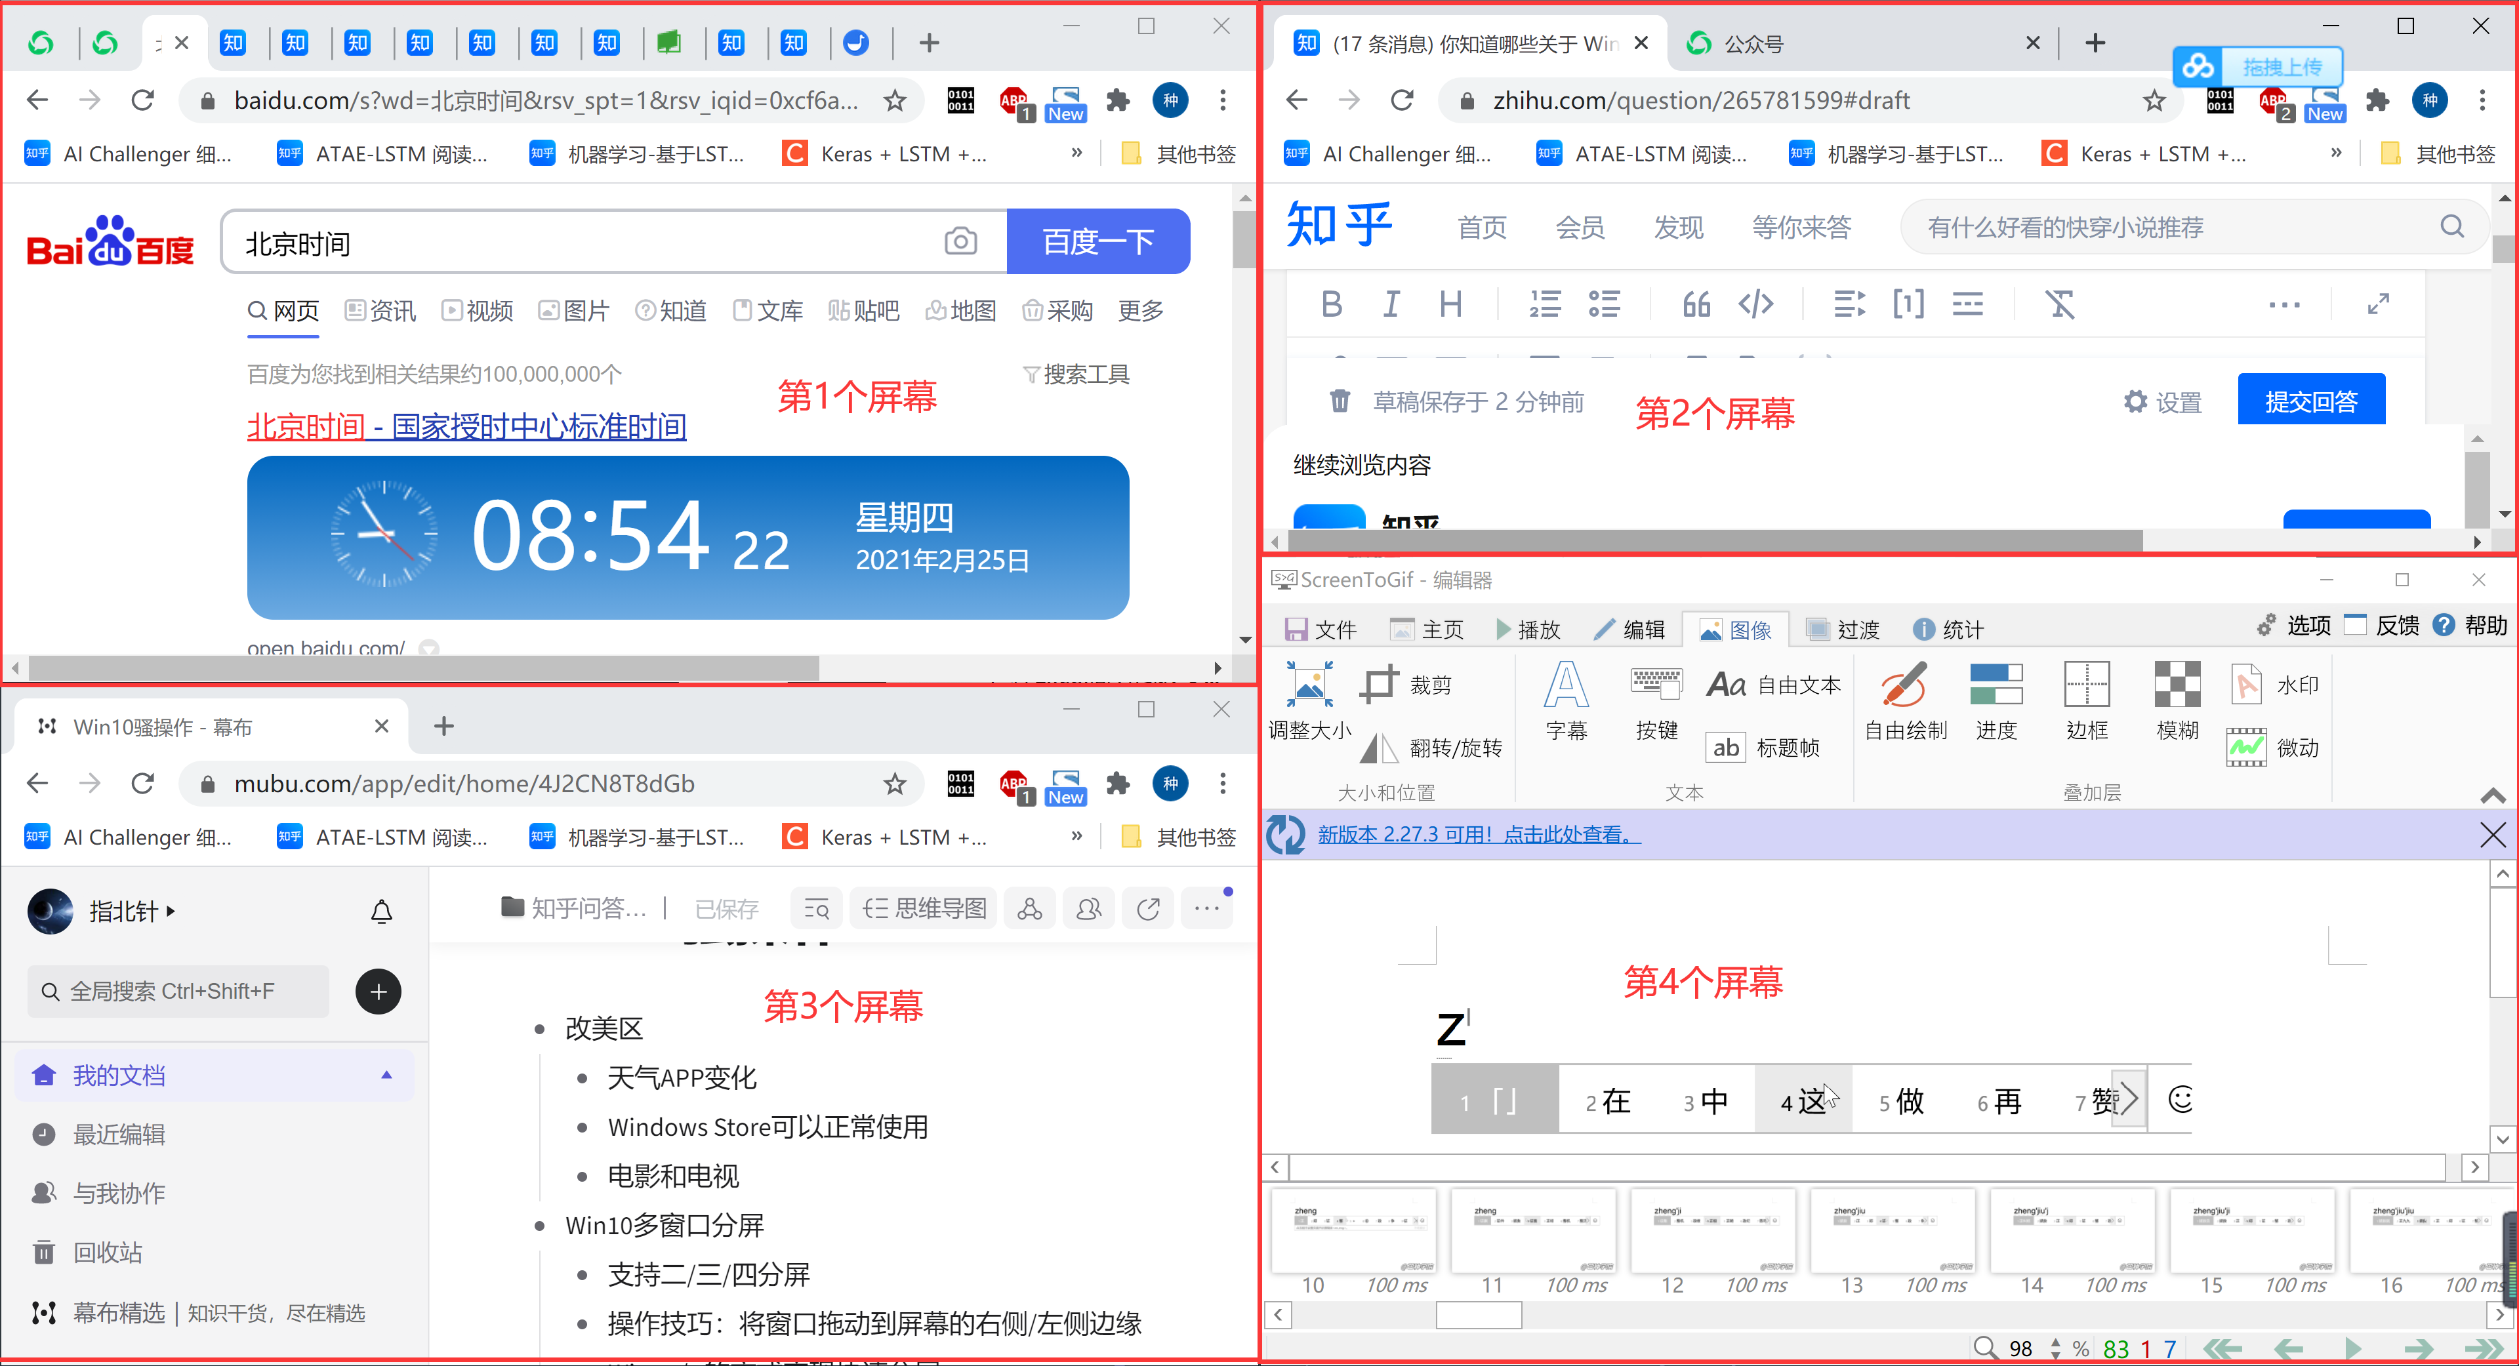The image size is (2519, 1366).
Task: Switch to mind map view in Mubu
Action: tap(923, 910)
